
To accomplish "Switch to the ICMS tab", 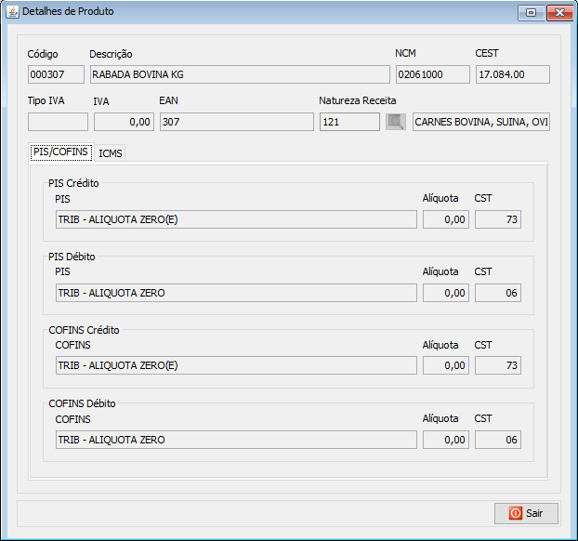I will 111,152.
